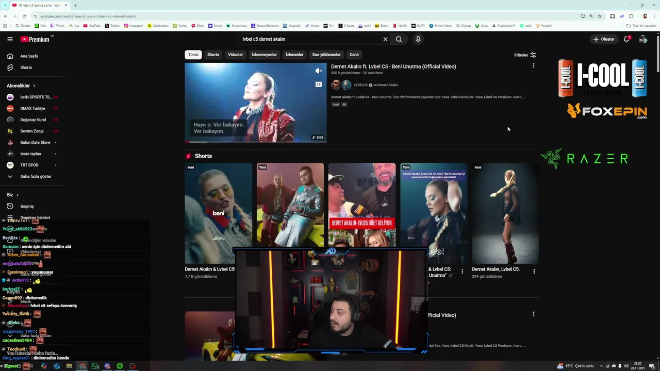Expand the Siz section arrow
This screenshot has height=371, width=660.
point(17,195)
